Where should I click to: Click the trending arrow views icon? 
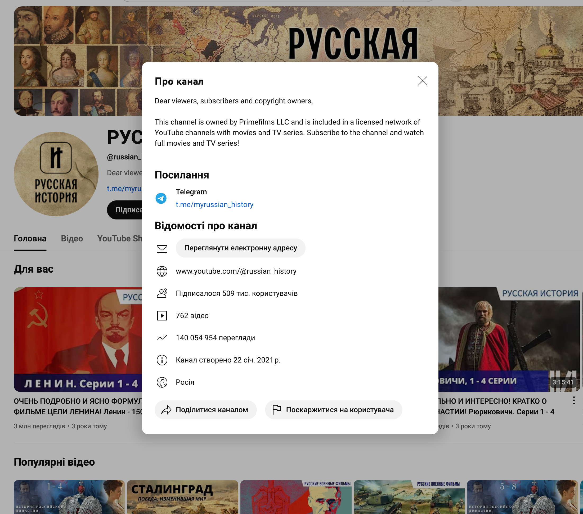pyautogui.click(x=162, y=338)
